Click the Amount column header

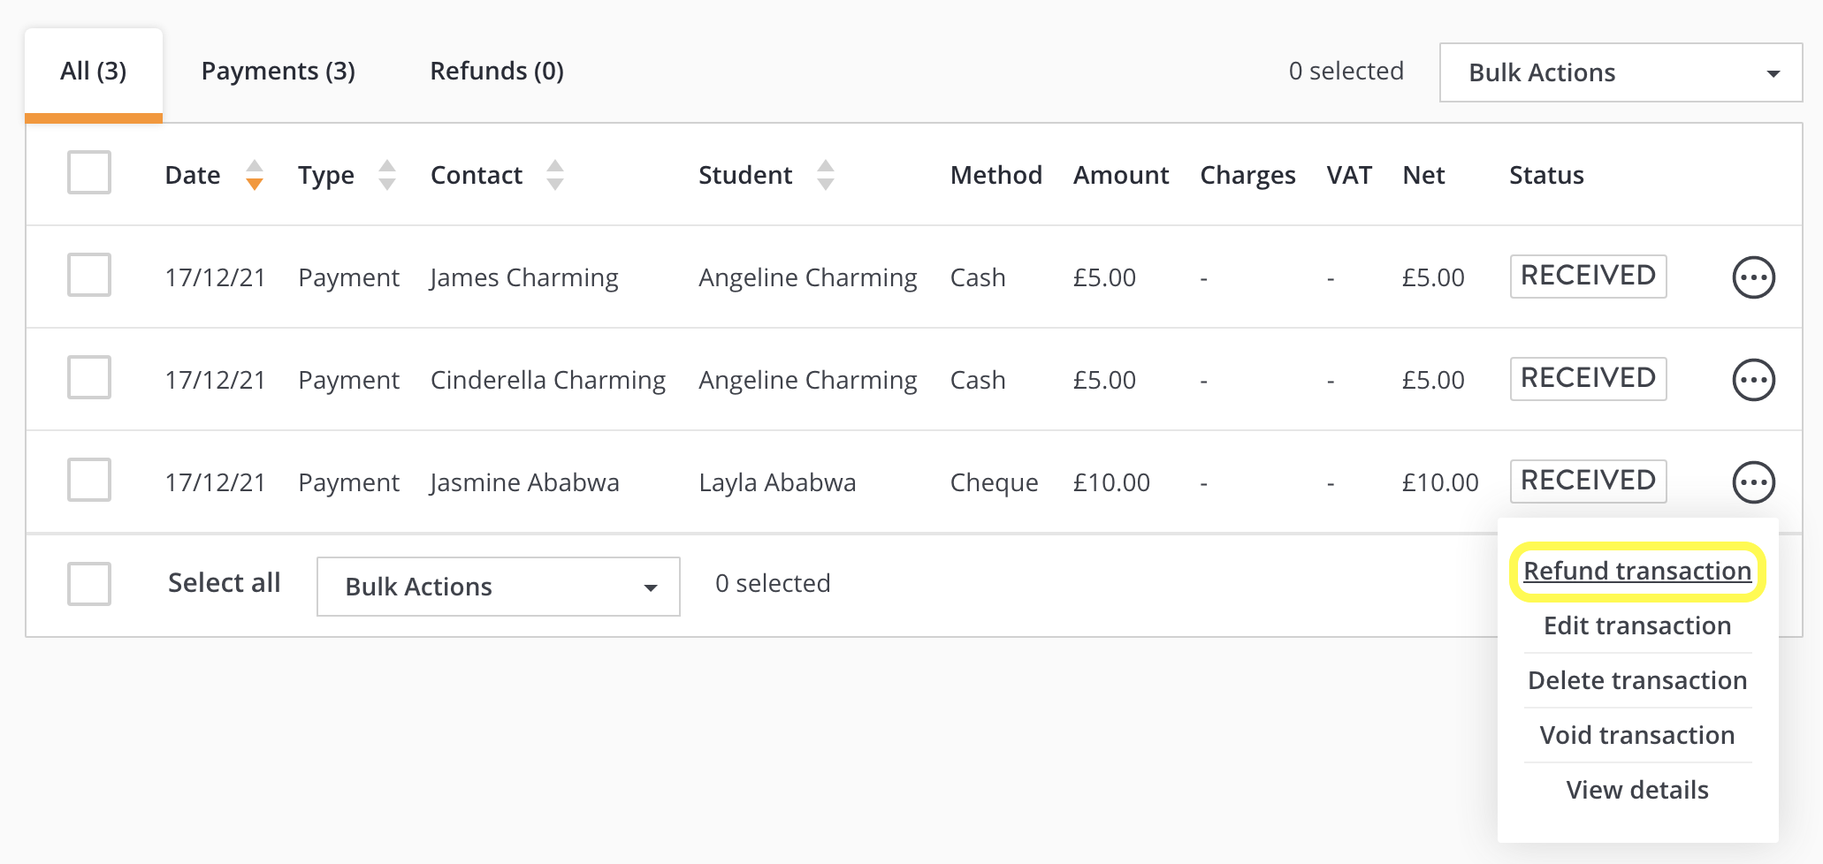point(1121,175)
